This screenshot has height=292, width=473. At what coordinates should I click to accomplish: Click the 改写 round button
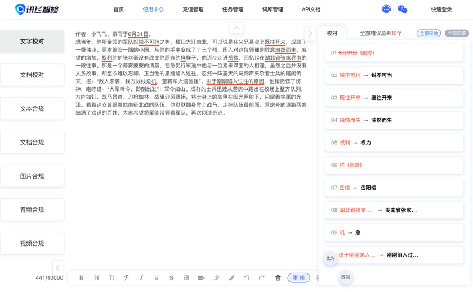coord(345,277)
